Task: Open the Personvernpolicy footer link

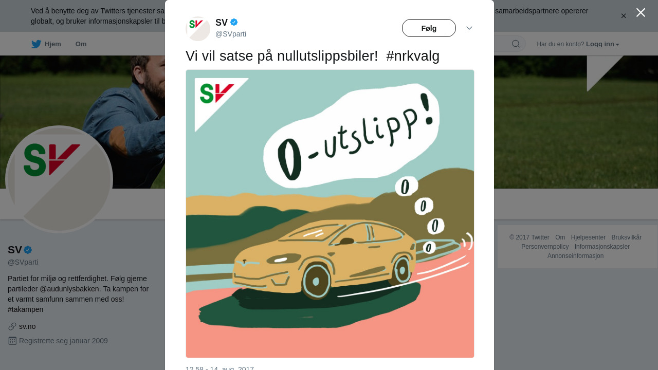Action: click(x=545, y=247)
